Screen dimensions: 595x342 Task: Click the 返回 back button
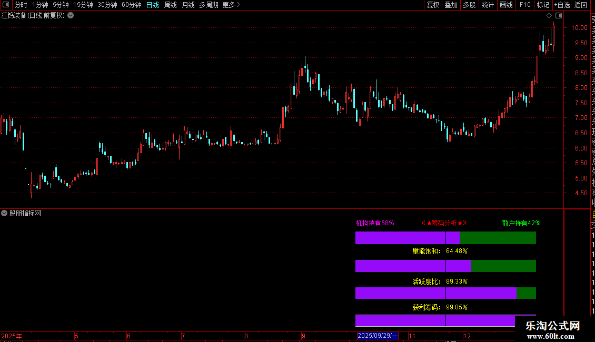pos(581,5)
